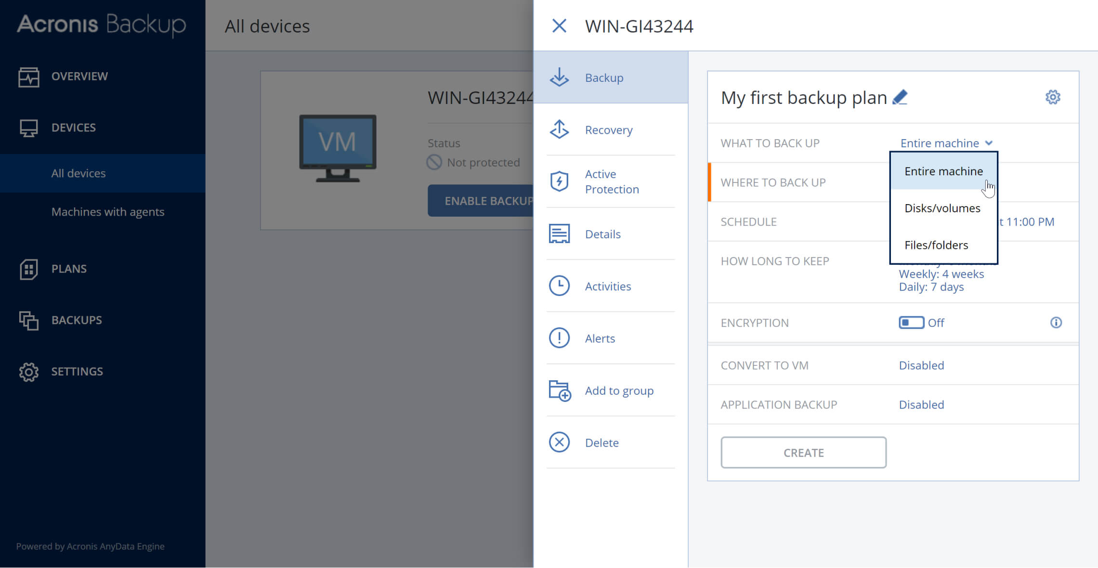1098x568 pixels.
Task: Click Weekly: 4 weeks retention link
Action: pos(941,274)
